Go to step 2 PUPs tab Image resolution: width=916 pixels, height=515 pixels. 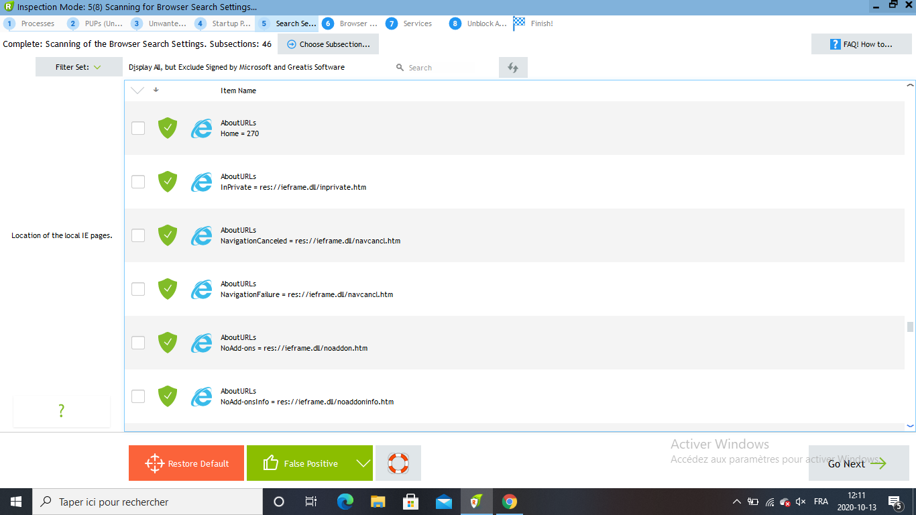pyautogui.click(x=96, y=23)
